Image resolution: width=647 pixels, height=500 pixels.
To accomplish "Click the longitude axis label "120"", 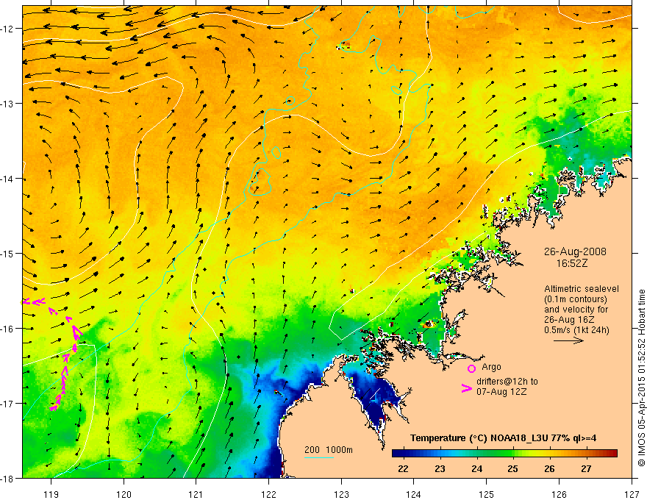I will point(124,494).
